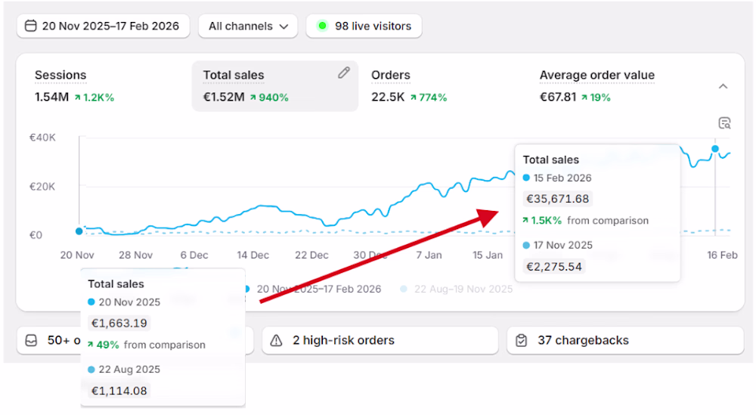Click the 15 Feb 2026 chart data point
This screenshot has width=756, height=415.
click(715, 149)
